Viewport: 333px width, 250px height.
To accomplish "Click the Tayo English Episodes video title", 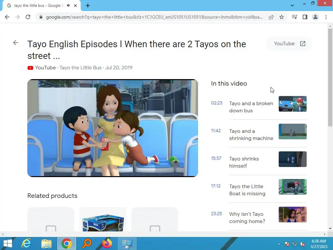I will pyautogui.click(x=137, y=50).
